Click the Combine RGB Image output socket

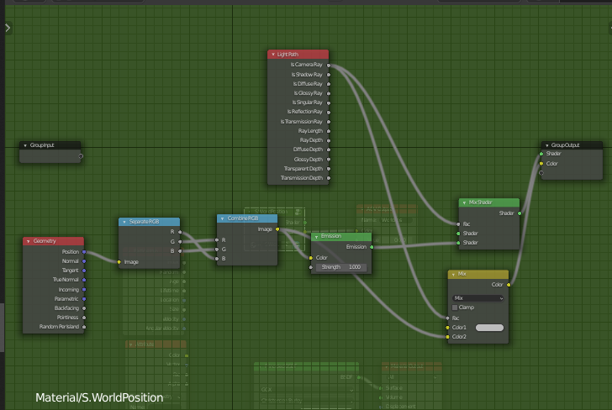(x=277, y=229)
